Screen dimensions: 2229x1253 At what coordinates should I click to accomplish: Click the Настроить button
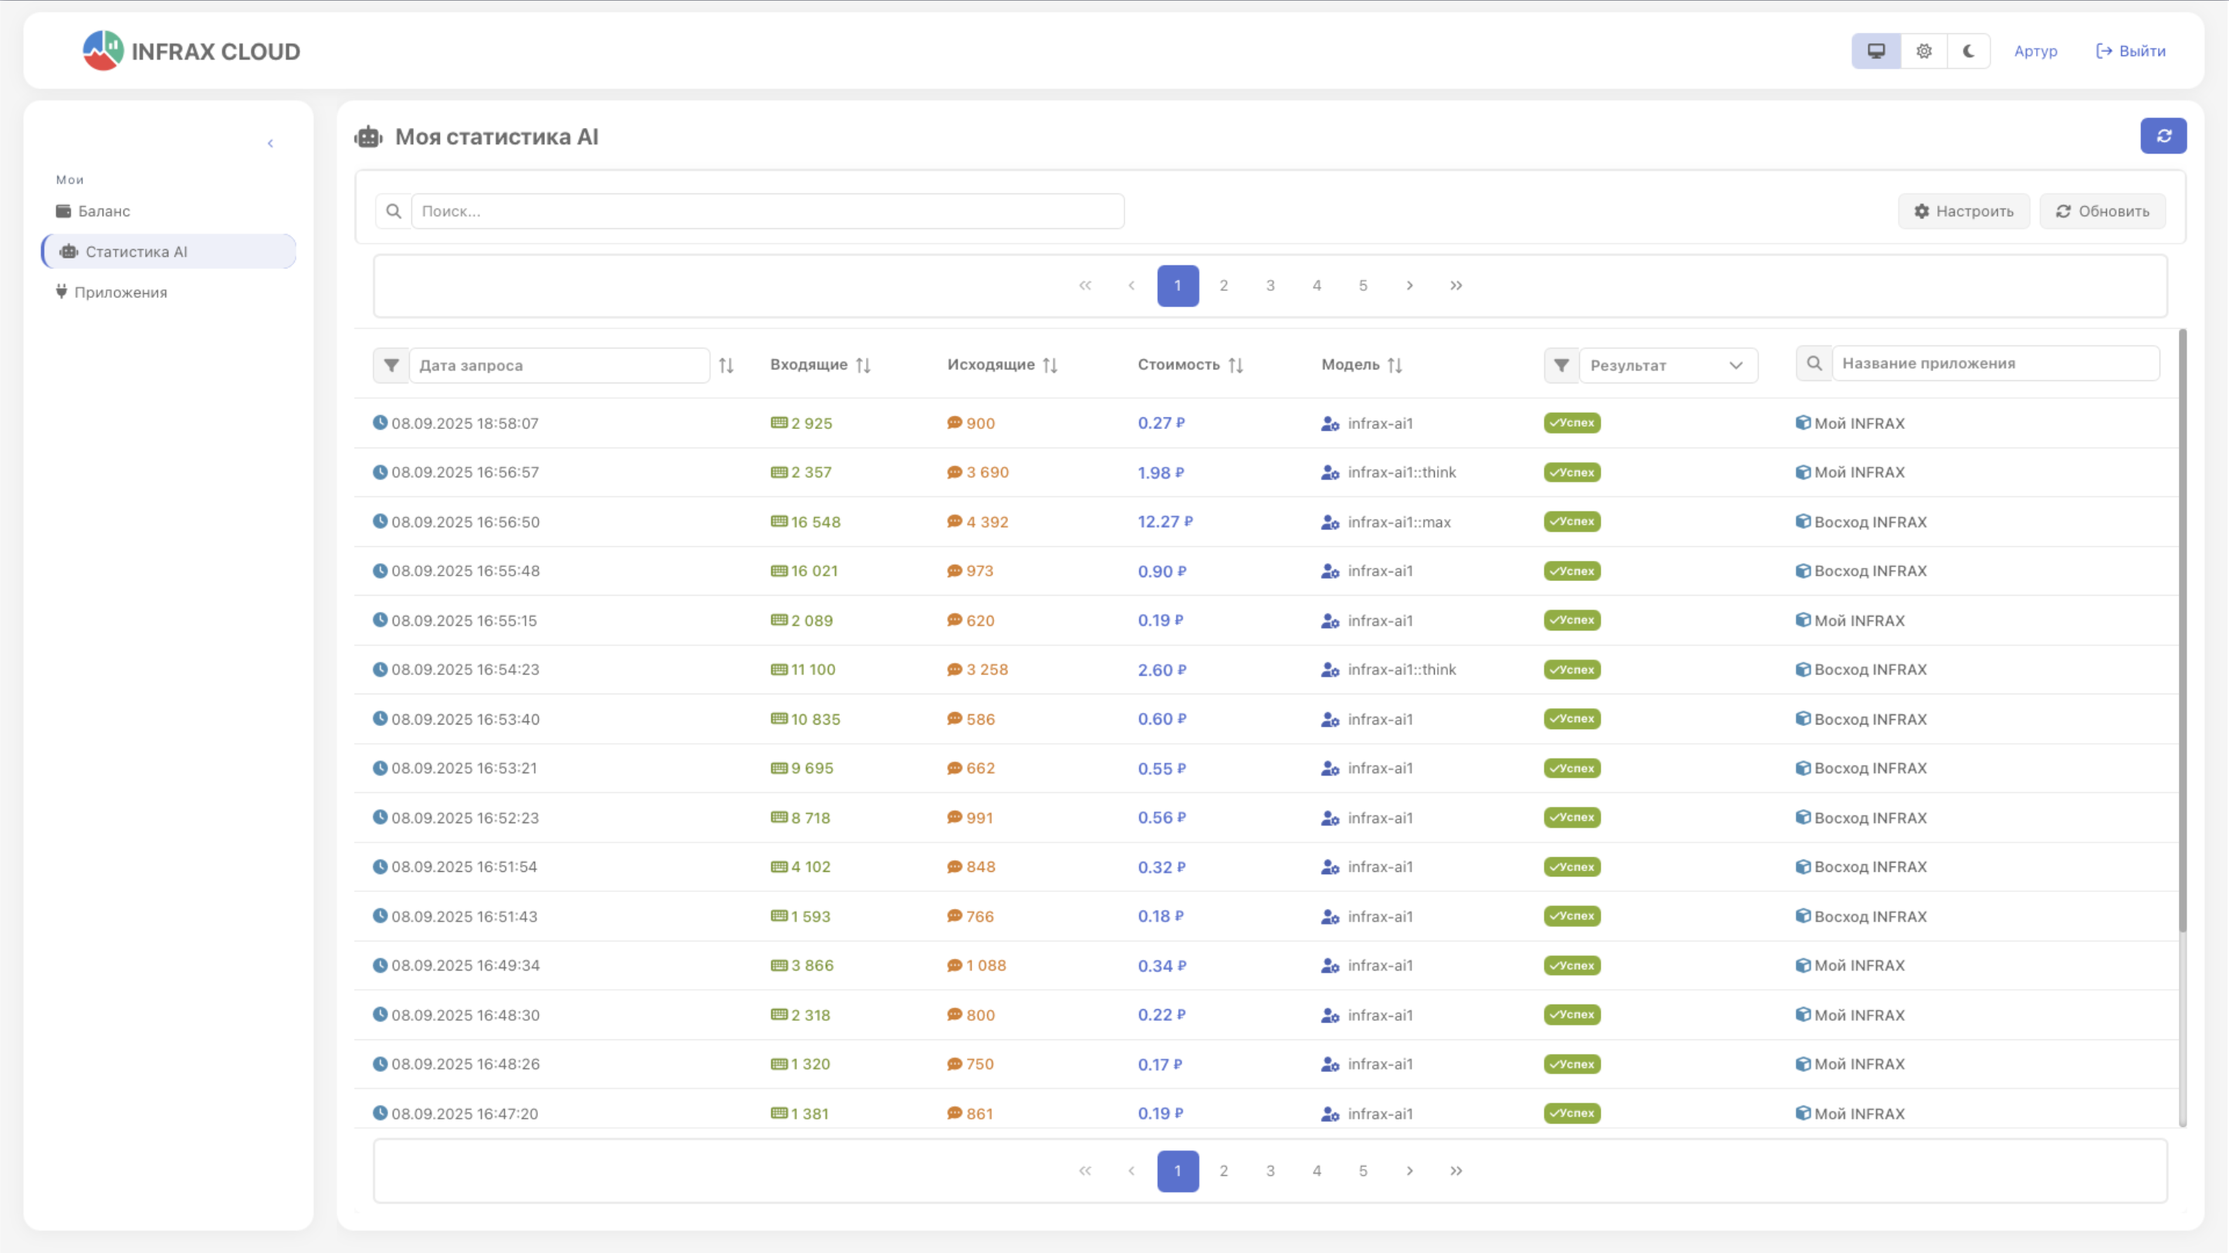pos(1963,211)
